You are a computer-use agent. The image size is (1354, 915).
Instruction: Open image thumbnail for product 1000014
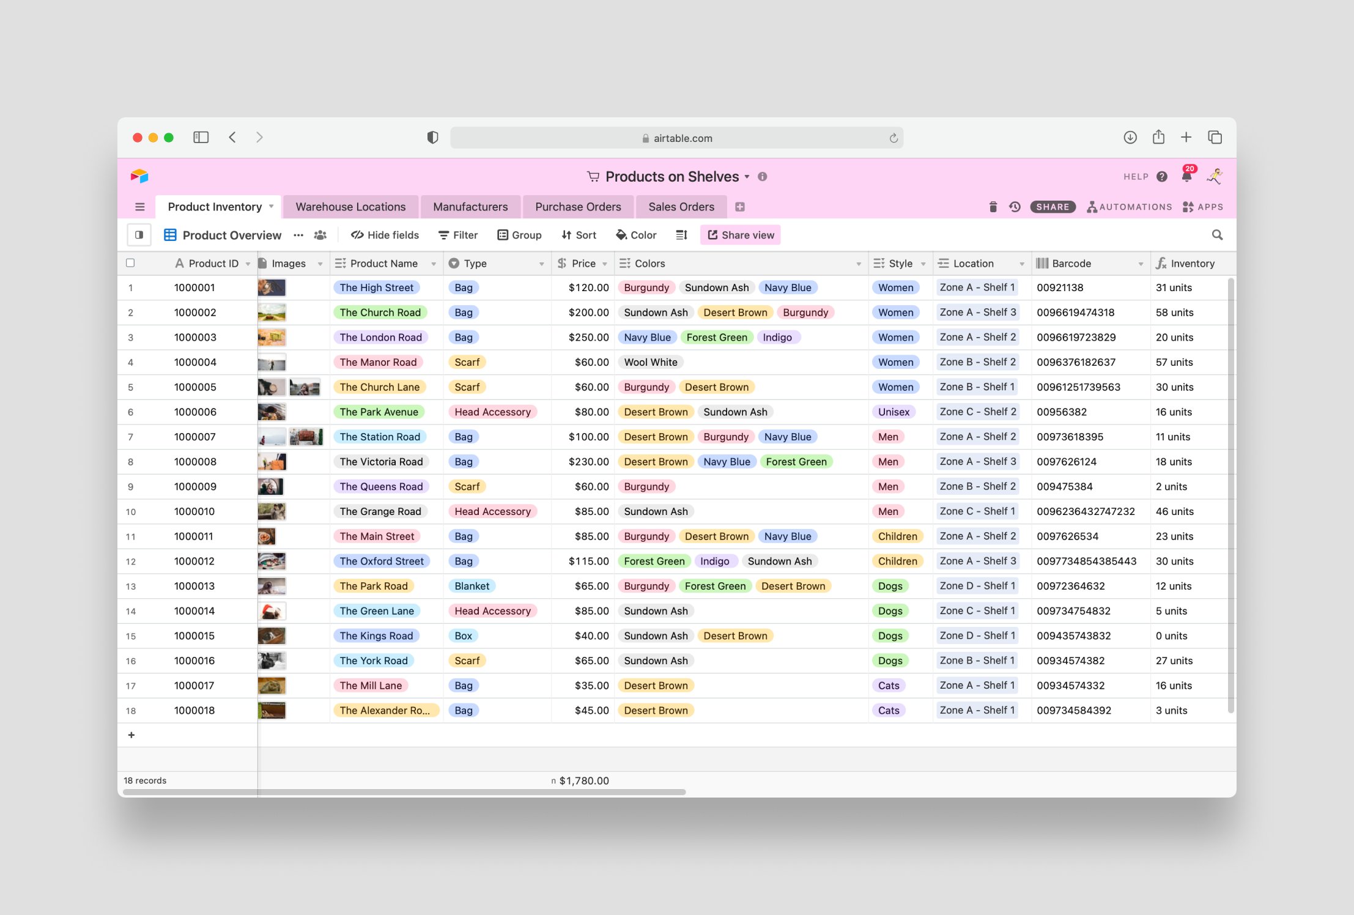pyautogui.click(x=272, y=611)
